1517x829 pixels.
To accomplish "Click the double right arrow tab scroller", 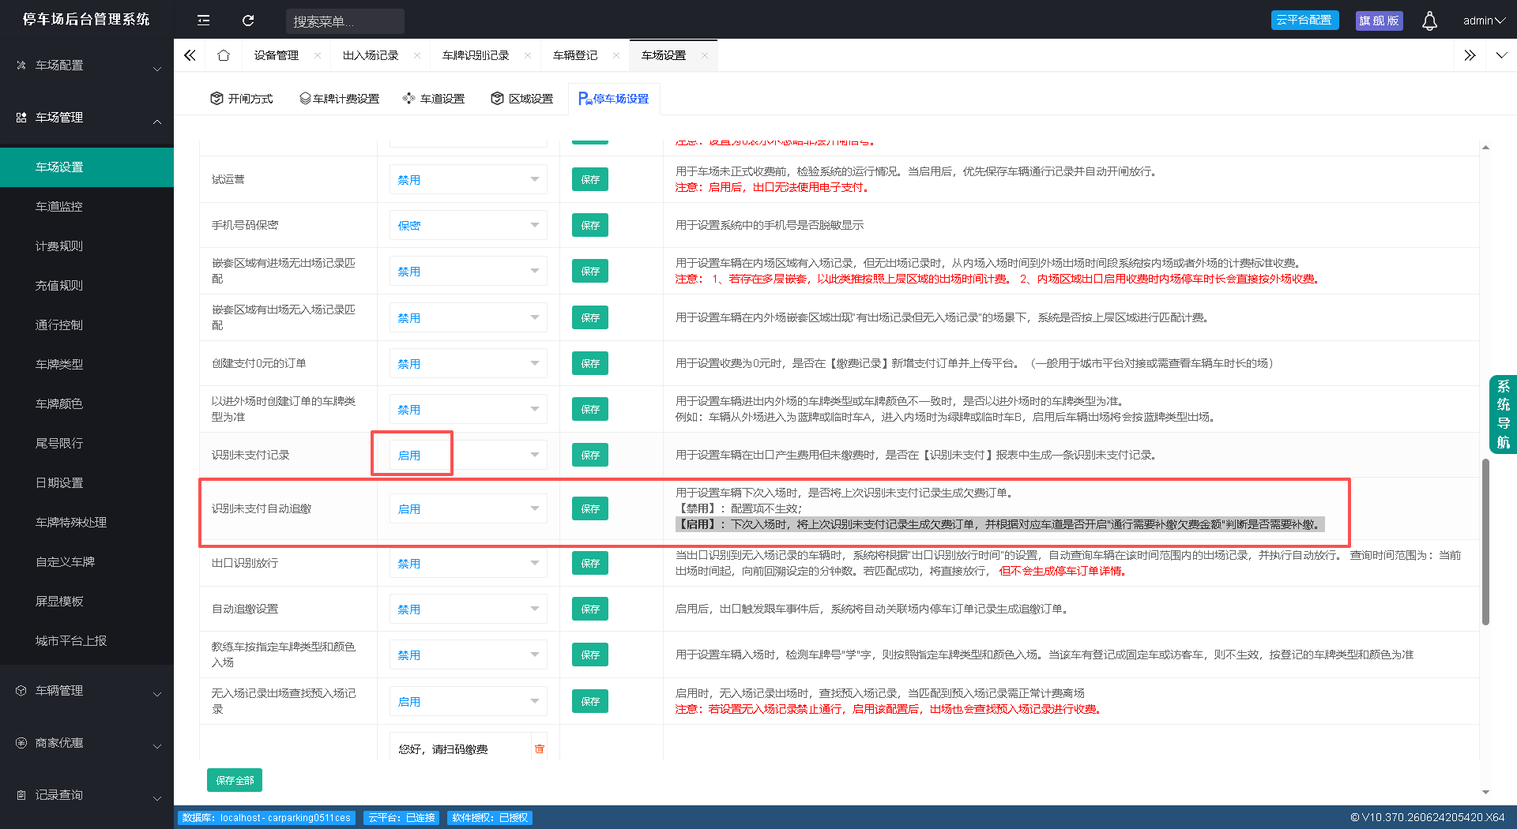I will (1470, 55).
